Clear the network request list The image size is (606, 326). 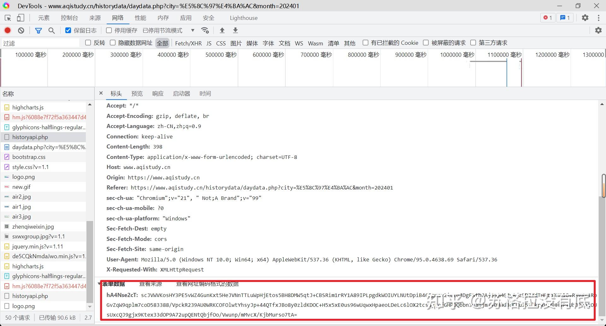pyautogui.click(x=21, y=30)
